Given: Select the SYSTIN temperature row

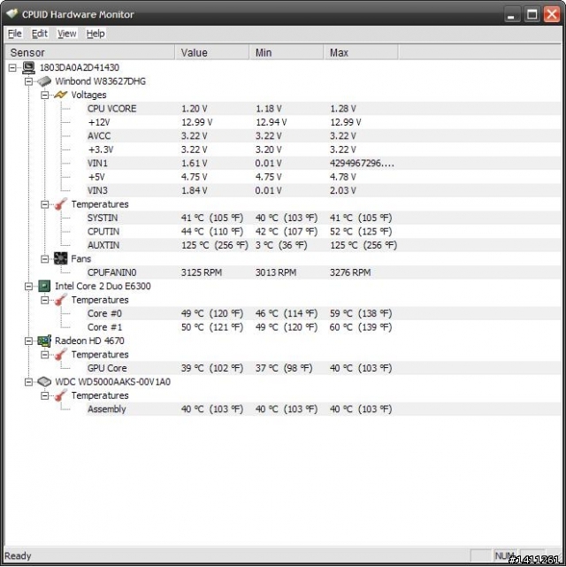Looking at the screenshot, I should (x=323, y=218).
